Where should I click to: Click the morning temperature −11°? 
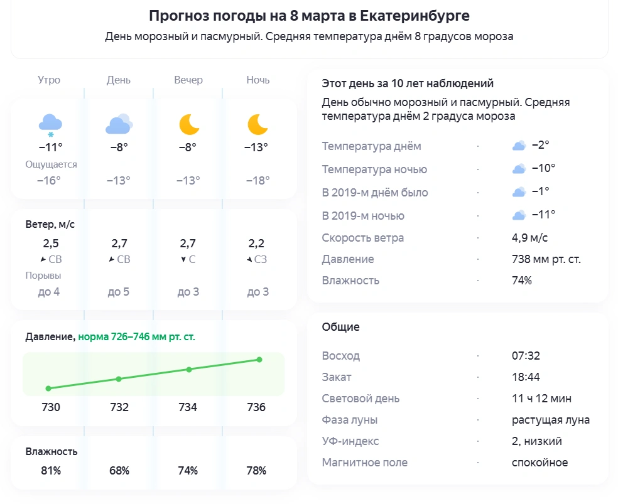[x=51, y=147]
